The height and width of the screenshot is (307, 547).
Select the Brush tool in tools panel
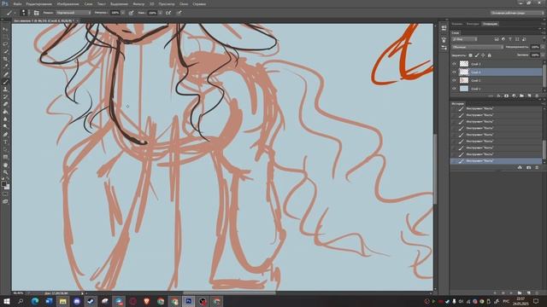point(5,82)
